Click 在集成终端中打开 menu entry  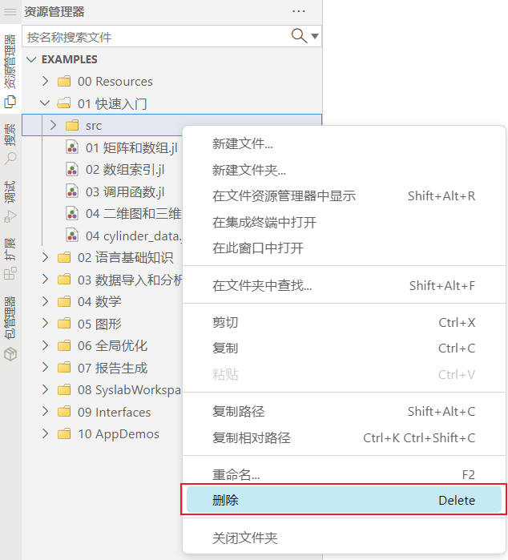[x=264, y=222]
